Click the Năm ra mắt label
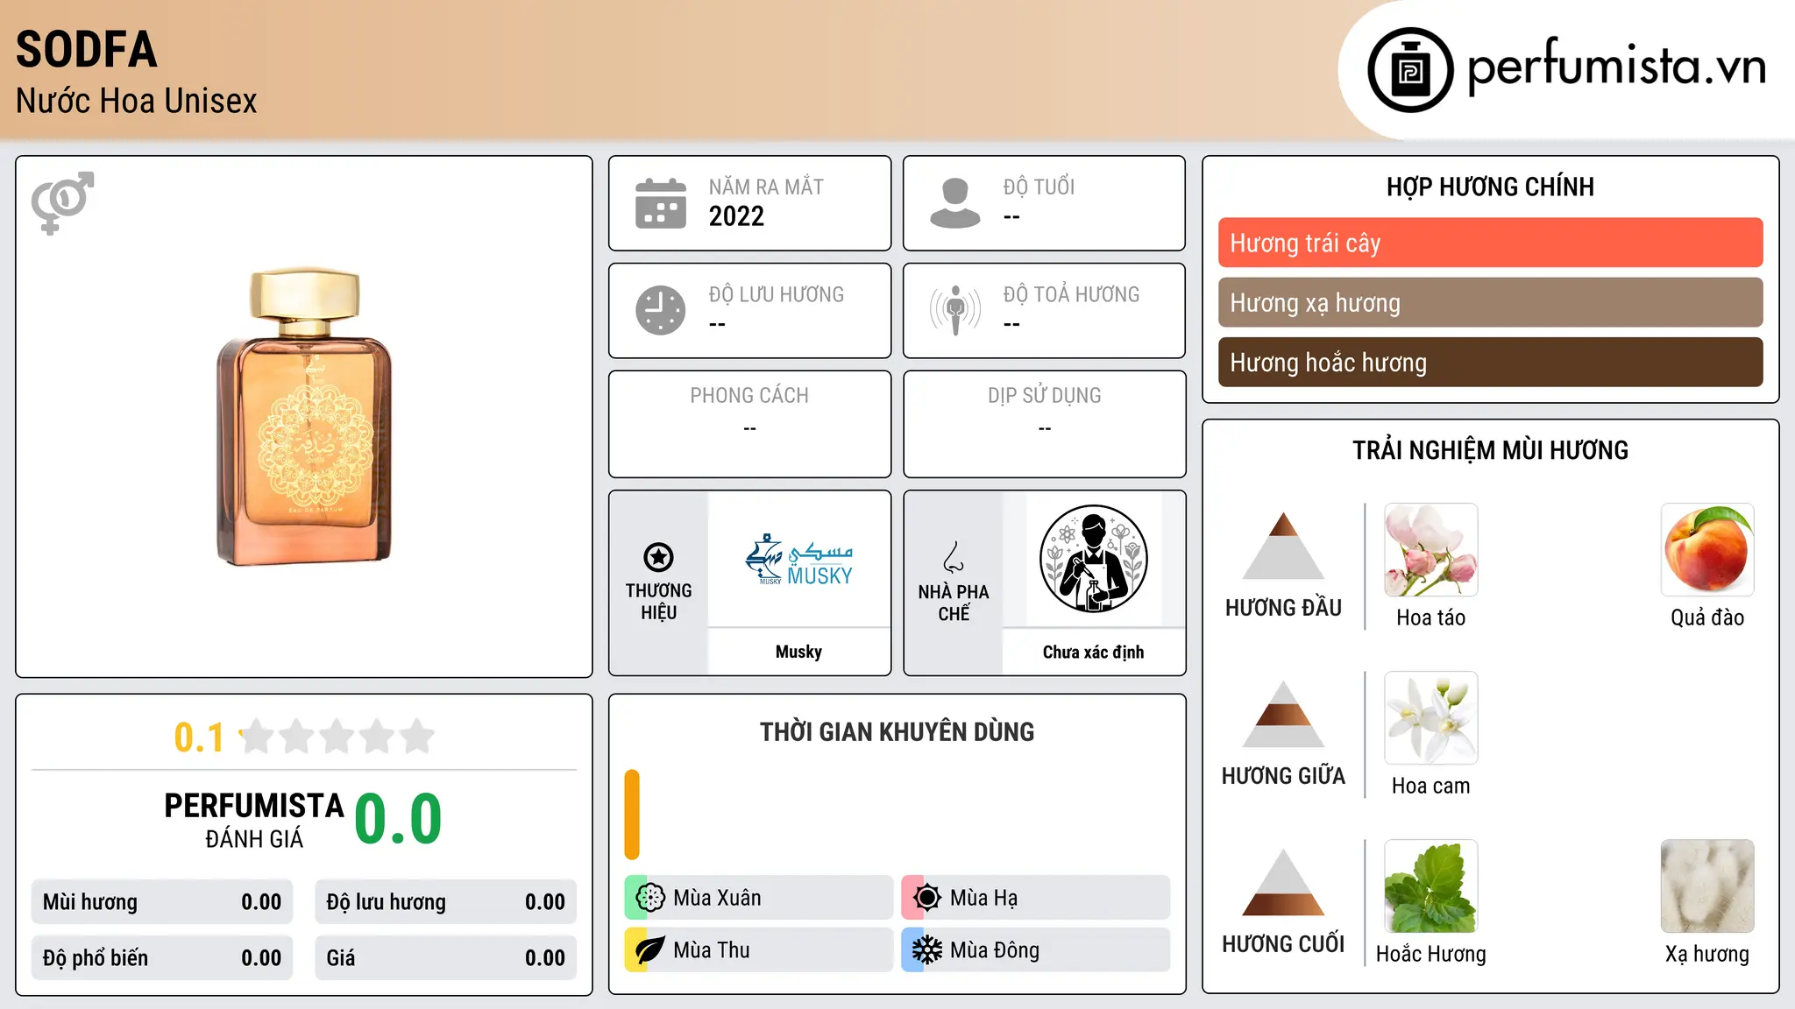This screenshot has width=1795, height=1009. pyautogui.click(x=766, y=187)
